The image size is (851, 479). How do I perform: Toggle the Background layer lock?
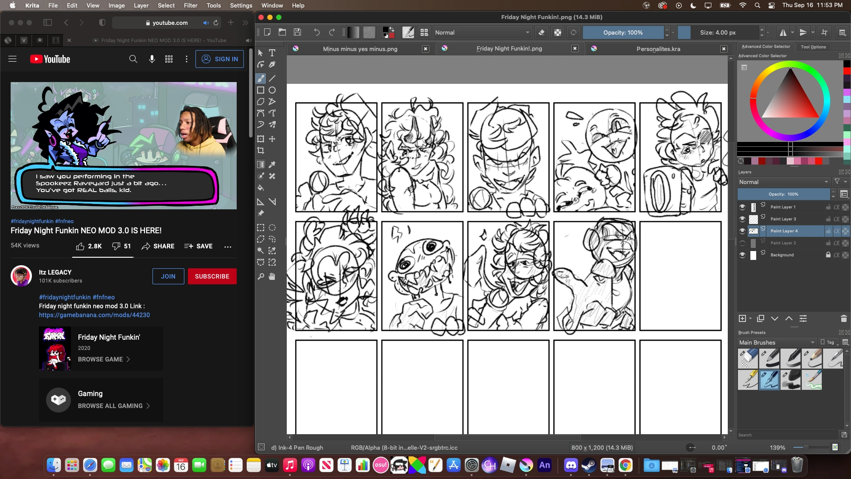click(x=828, y=255)
